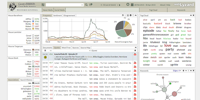Switch to the Search History tab
Image resolution: width=200 pixels, height=100 pixels.
(26, 80)
